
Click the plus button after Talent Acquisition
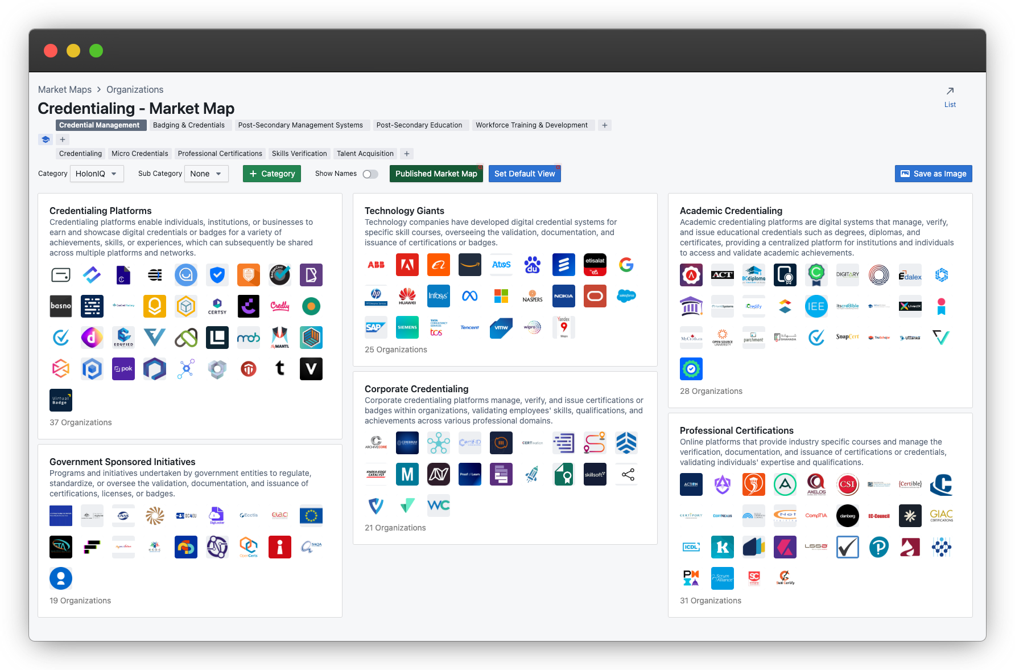(407, 154)
